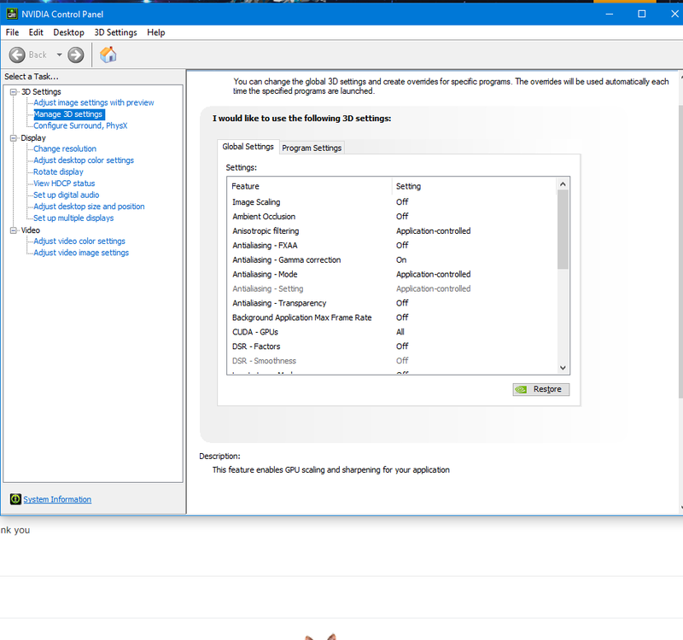Image resolution: width=683 pixels, height=640 pixels.
Task: Click the settings list scrollbar thumb
Action: pyautogui.click(x=563, y=230)
